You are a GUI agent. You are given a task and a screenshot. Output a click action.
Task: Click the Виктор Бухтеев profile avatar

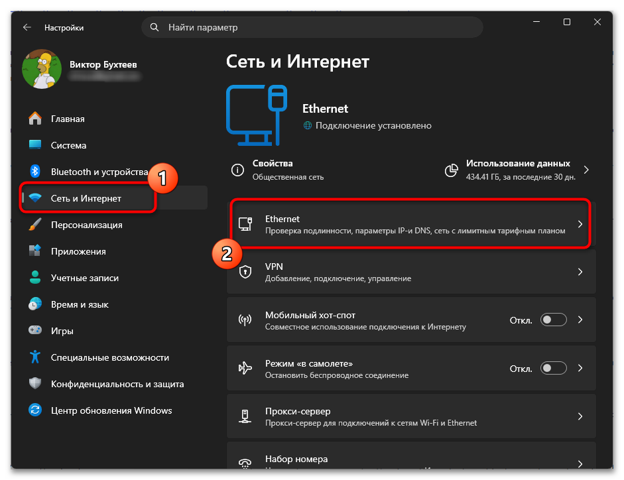tap(42, 69)
